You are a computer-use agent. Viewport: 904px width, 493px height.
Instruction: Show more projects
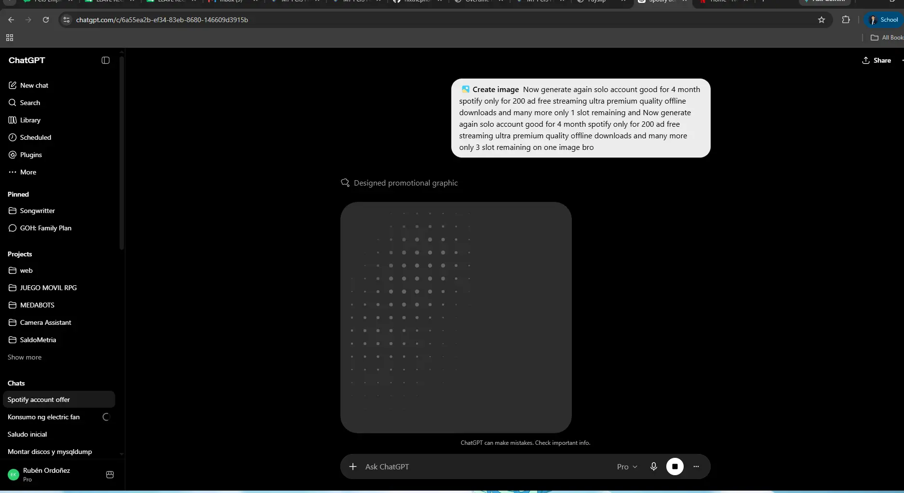[x=25, y=357]
